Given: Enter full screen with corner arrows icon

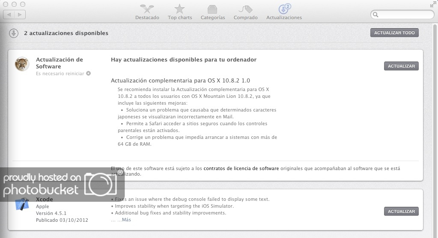Looking at the screenshot, I should (x=433, y=4).
